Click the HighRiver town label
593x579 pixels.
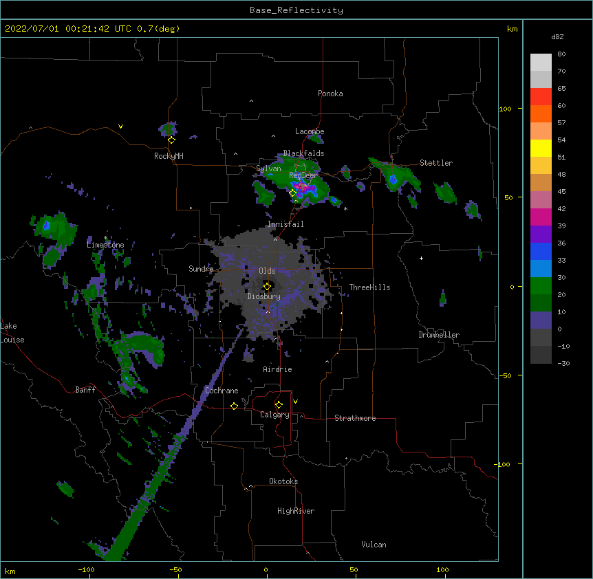click(x=296, y=511)
